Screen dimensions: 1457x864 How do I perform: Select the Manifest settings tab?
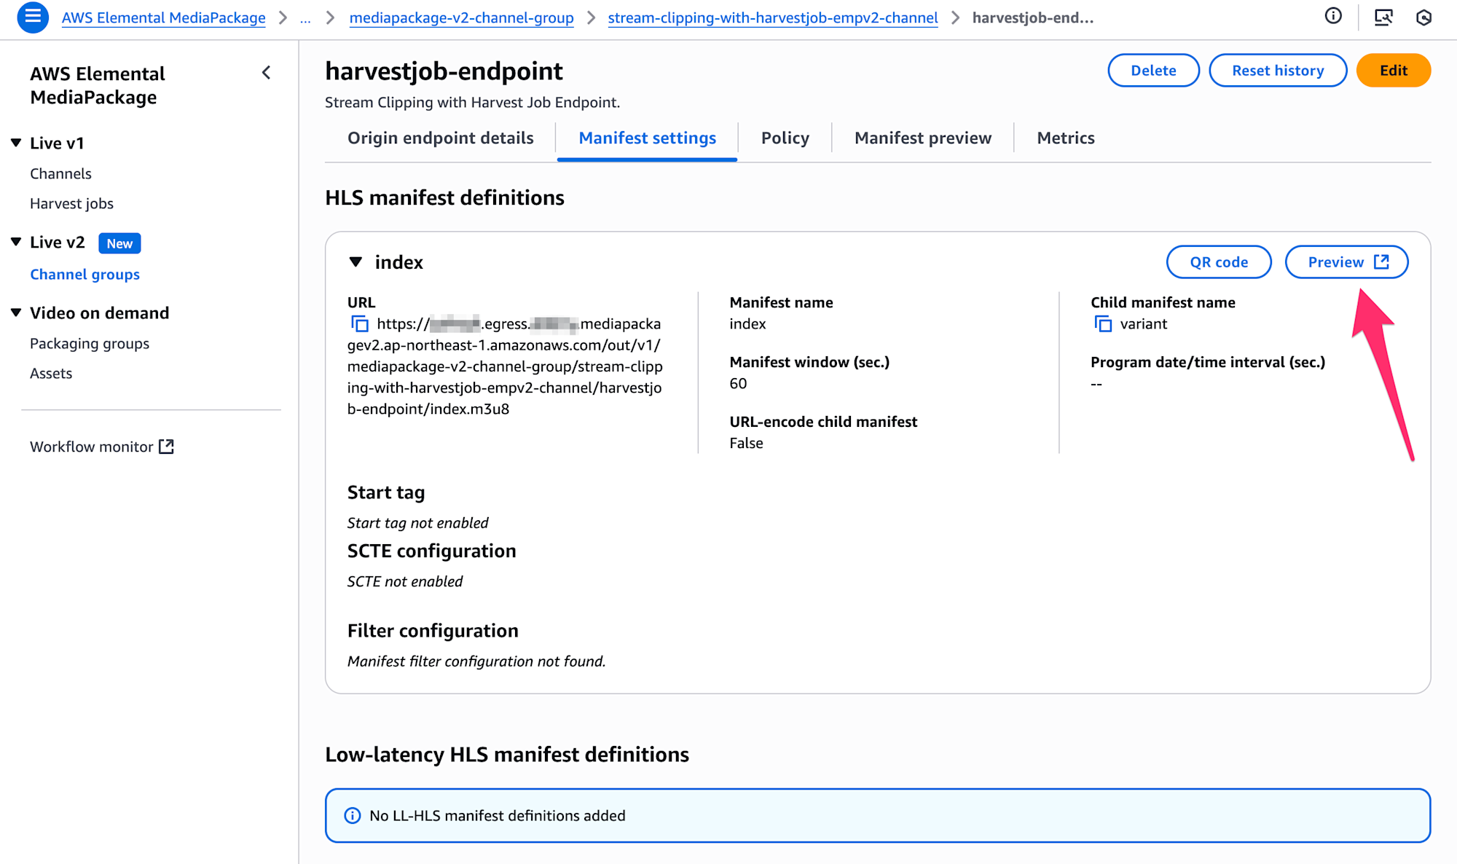[x=647, y=138]
